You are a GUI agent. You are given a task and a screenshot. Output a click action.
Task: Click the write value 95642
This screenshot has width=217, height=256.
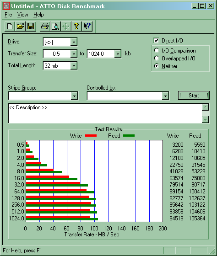point(176,205)
